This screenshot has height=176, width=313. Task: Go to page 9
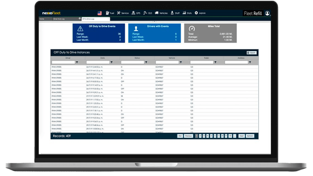226,136
